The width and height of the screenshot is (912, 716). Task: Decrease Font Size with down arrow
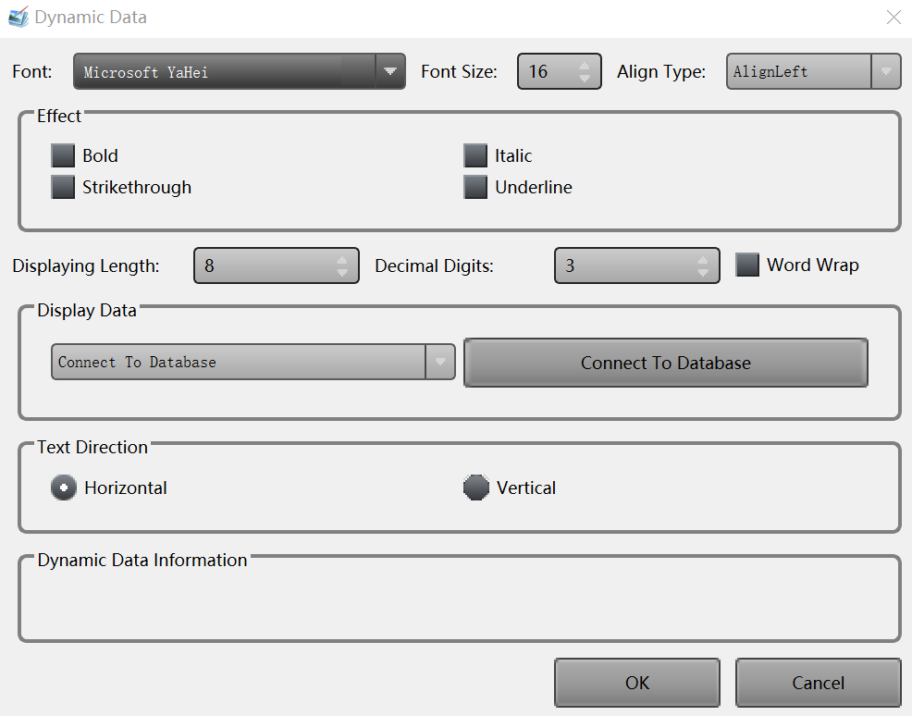(x=585, y=79)
